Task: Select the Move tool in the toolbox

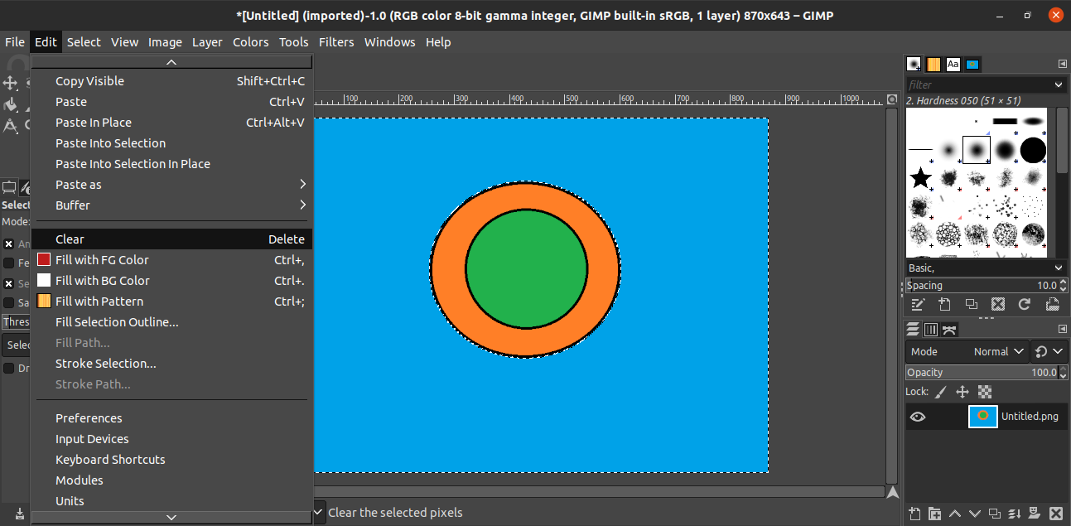Action: coord(11,83)
